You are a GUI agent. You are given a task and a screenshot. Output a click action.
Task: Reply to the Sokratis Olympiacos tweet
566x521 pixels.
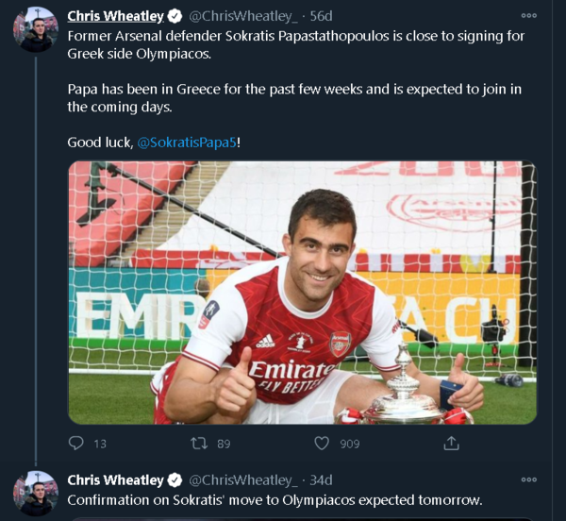[x=76, y=443]
